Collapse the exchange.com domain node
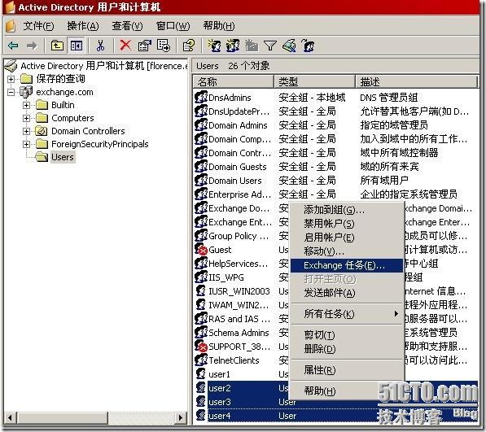This screenshot has width=486, height=432. click(x=11, y=92)
